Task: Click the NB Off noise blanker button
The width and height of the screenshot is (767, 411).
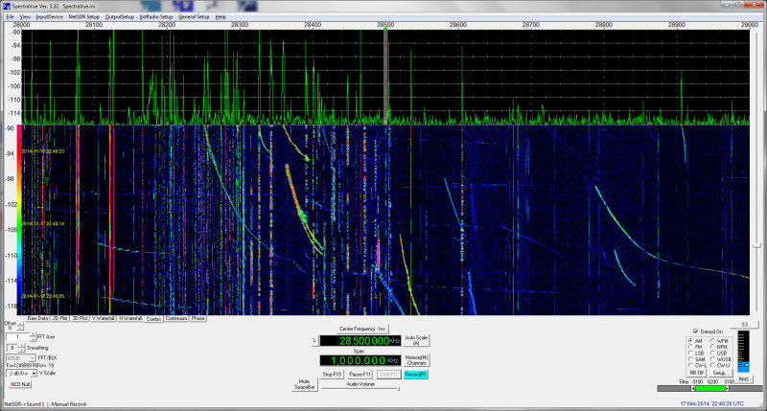Action: 697,373
